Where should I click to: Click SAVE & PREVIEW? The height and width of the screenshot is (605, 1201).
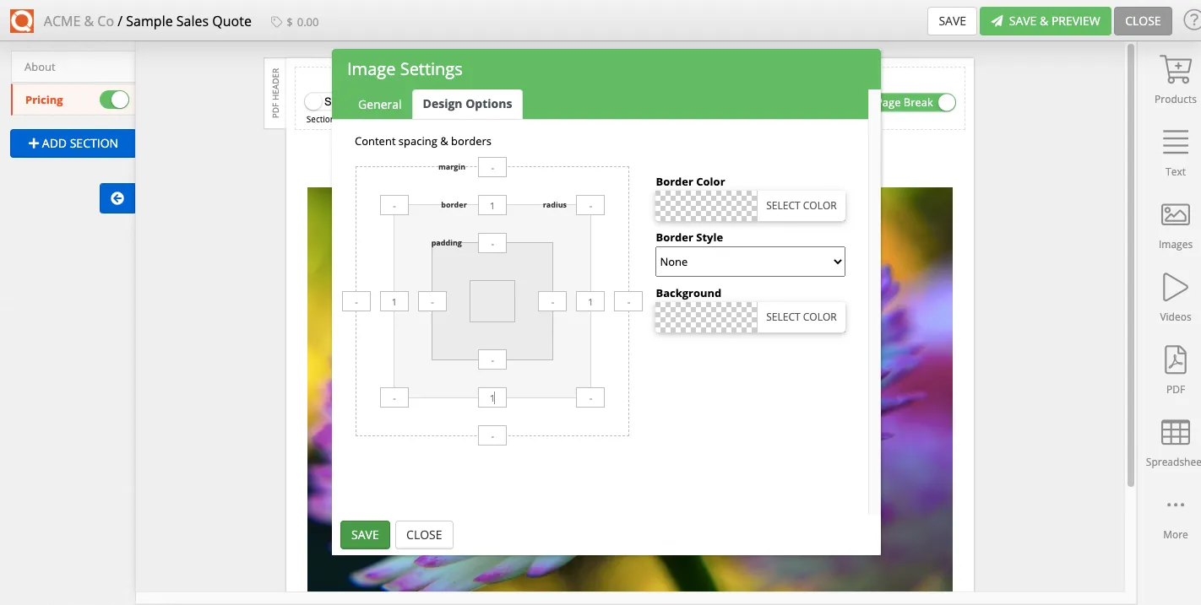(1045, 20)
